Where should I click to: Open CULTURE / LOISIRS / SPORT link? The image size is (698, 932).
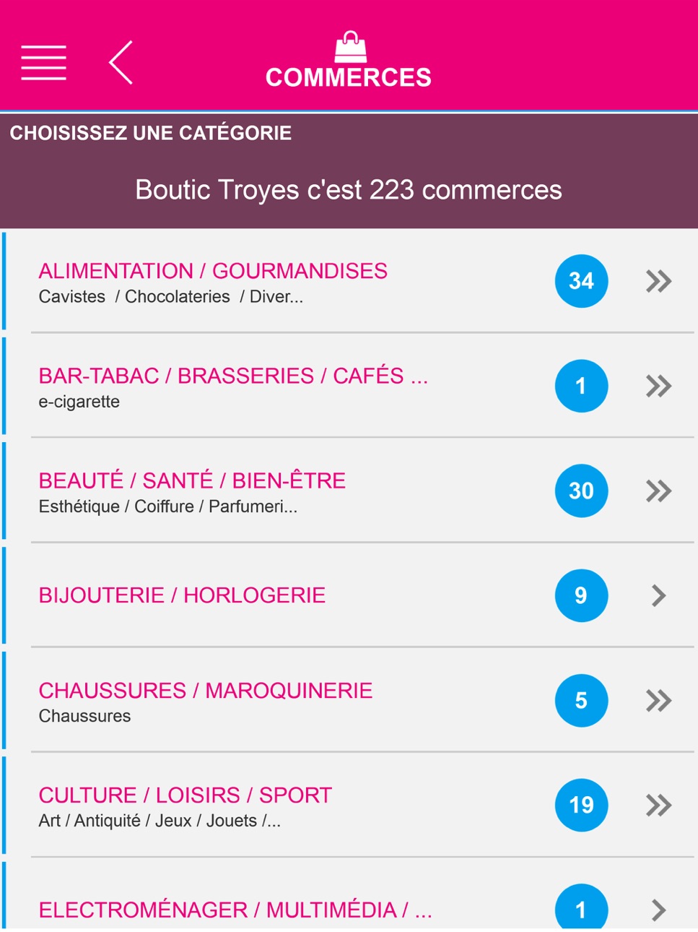point(186,795)
